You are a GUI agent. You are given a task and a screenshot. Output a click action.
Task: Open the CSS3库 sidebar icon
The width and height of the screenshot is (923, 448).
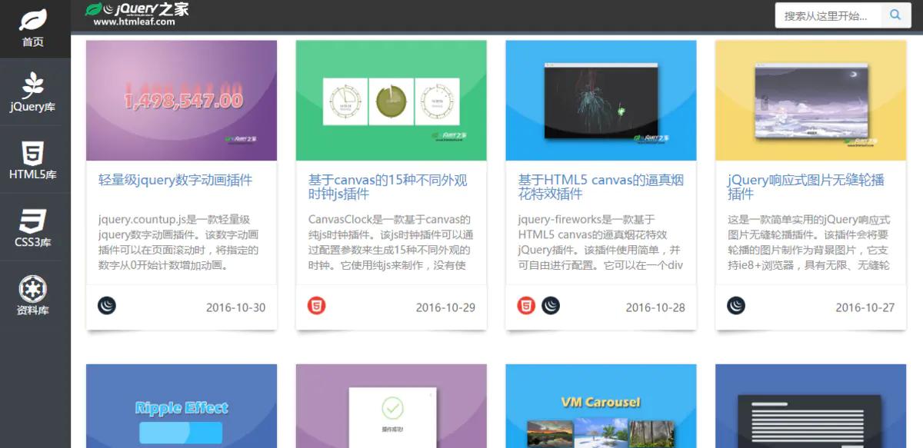click(33, 221)
